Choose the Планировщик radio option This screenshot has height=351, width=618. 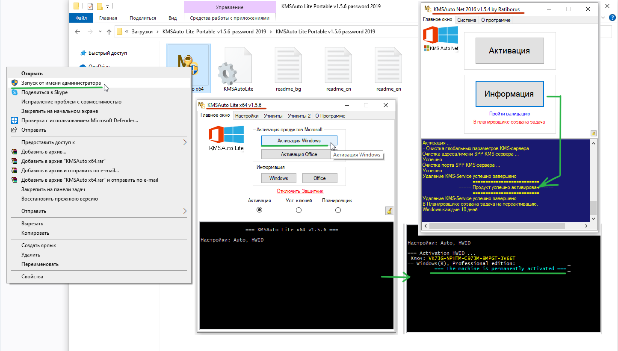click(x=338, y=210)
